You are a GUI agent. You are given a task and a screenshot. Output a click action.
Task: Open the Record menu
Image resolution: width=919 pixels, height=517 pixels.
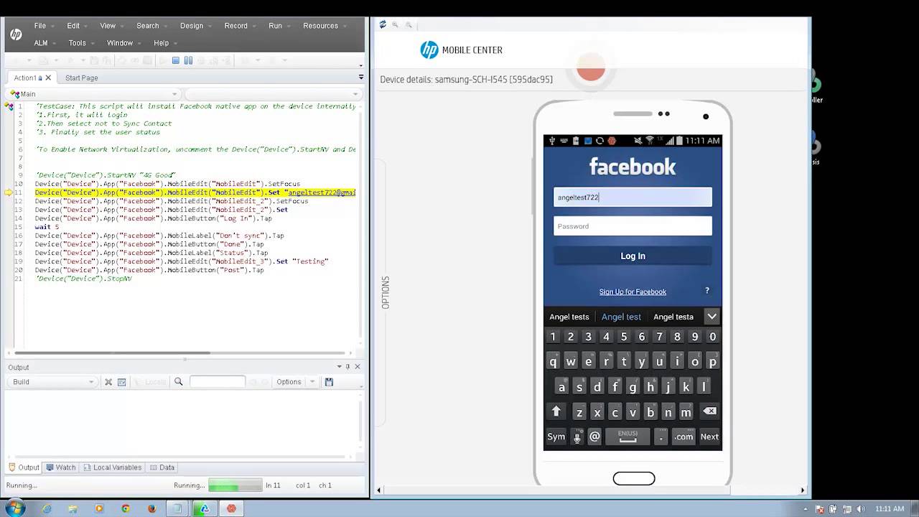coord(235,26)
